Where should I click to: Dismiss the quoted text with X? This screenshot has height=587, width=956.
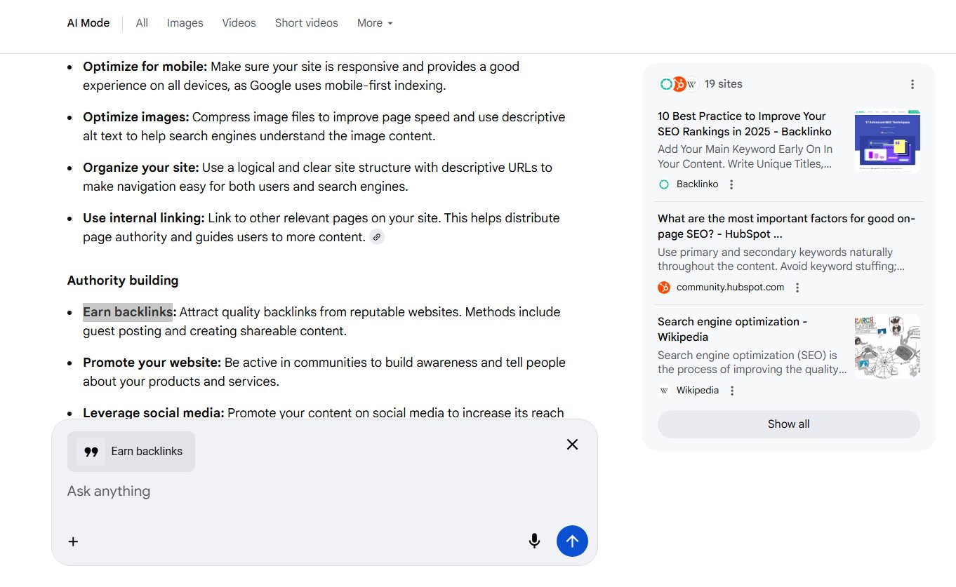pos(572,444)
